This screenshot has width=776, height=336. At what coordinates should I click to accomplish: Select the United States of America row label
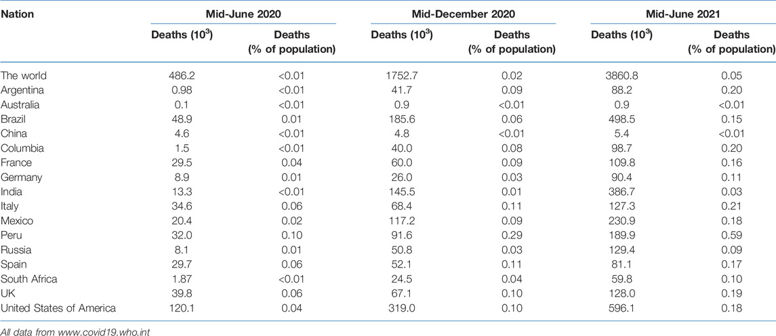58,308
